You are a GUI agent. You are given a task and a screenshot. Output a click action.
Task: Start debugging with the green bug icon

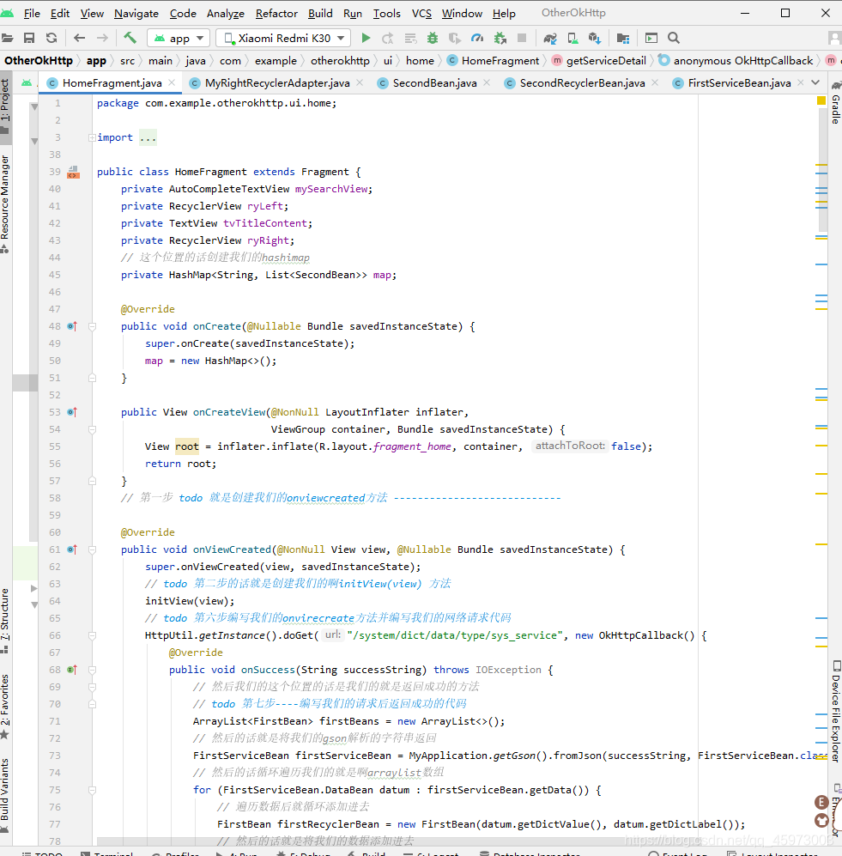433,39
